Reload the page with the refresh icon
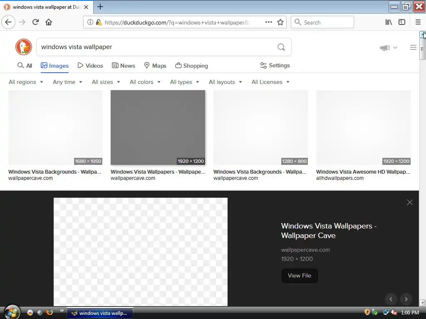Screen dimensions: 426x319 click(35, 22)
